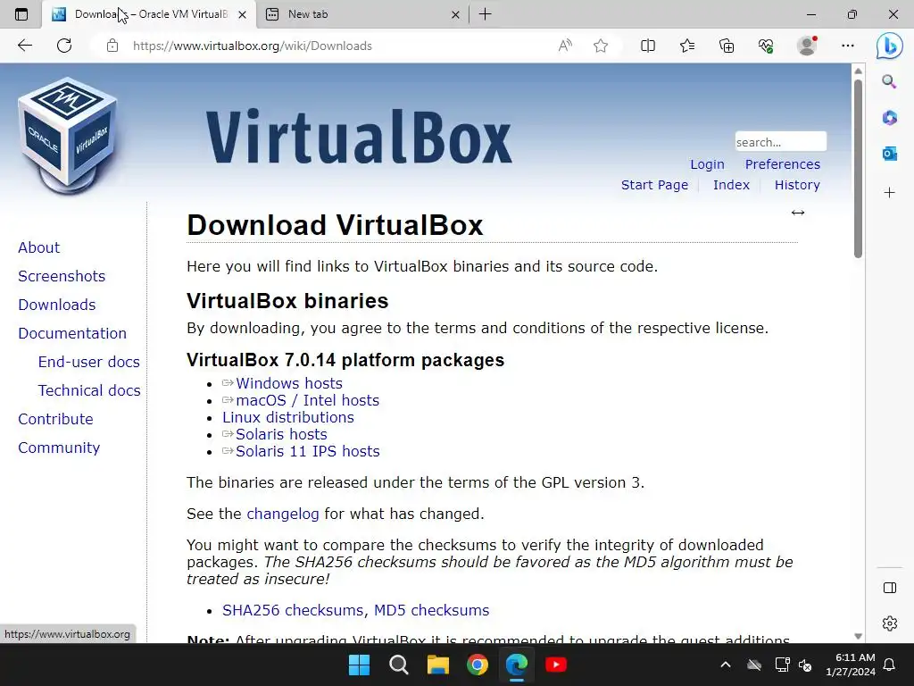Viewport: 914px width, 686px height.
Task: Open taskbar Search
Action: click(x=399, y=665)
